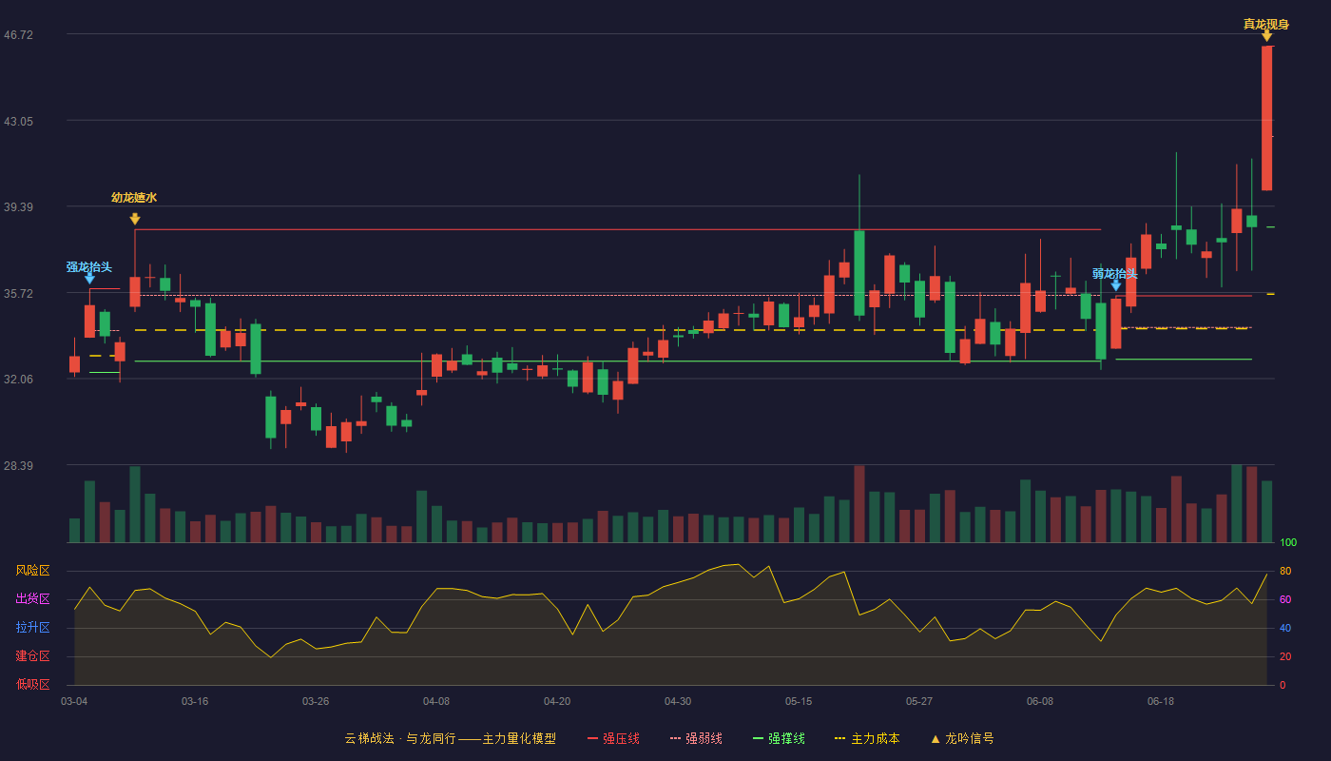1331x761 pixels.
Task: Click the 03-04 date label
Action: 74,701
